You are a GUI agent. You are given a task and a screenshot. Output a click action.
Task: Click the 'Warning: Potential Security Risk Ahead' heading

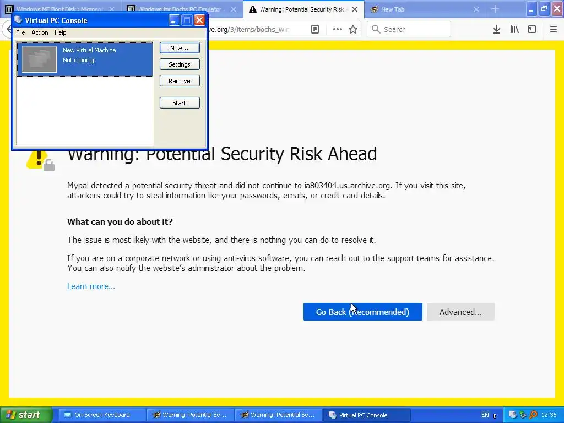coord(222,155)
